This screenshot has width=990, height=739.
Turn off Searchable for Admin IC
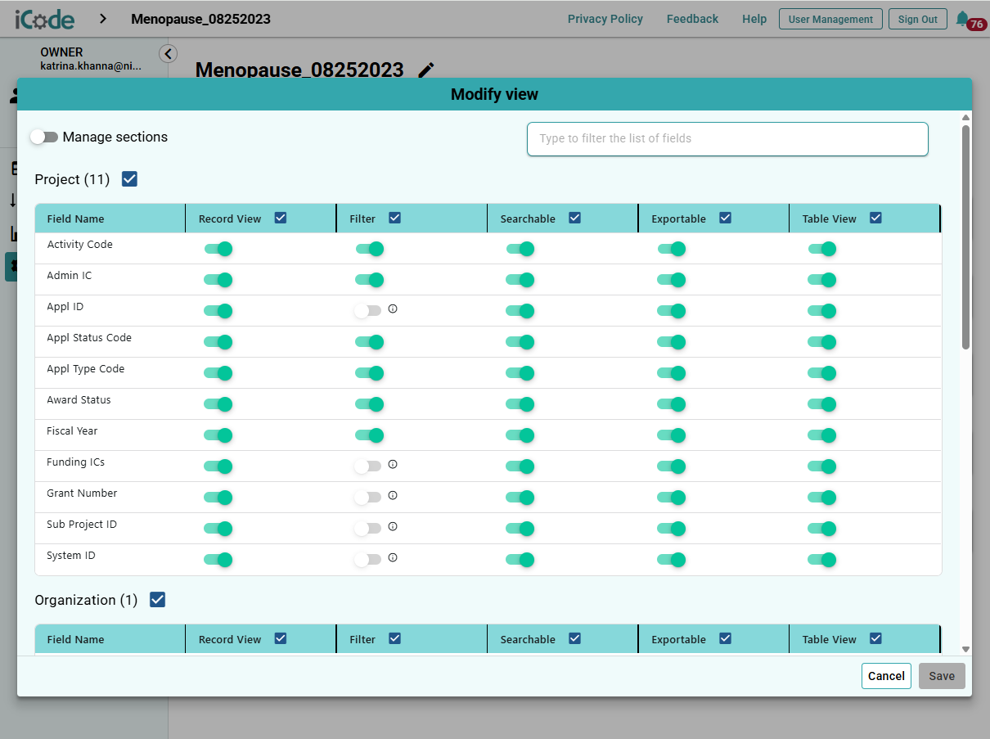(x=520, y=280)
